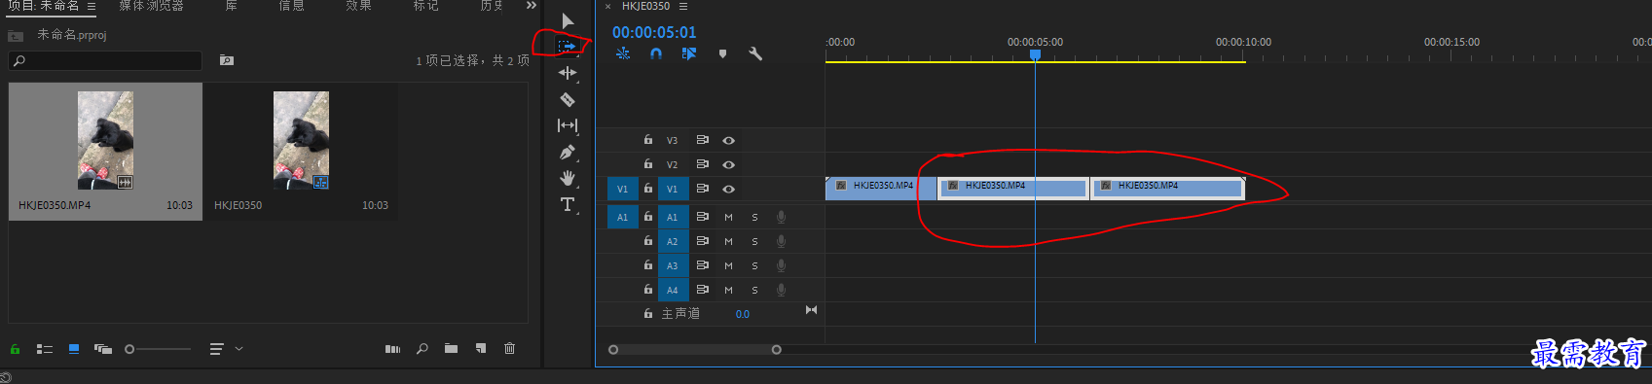Target audio track A3 header
The height and width of the screenshot is (384, 1652).
[x=672, y=265]
